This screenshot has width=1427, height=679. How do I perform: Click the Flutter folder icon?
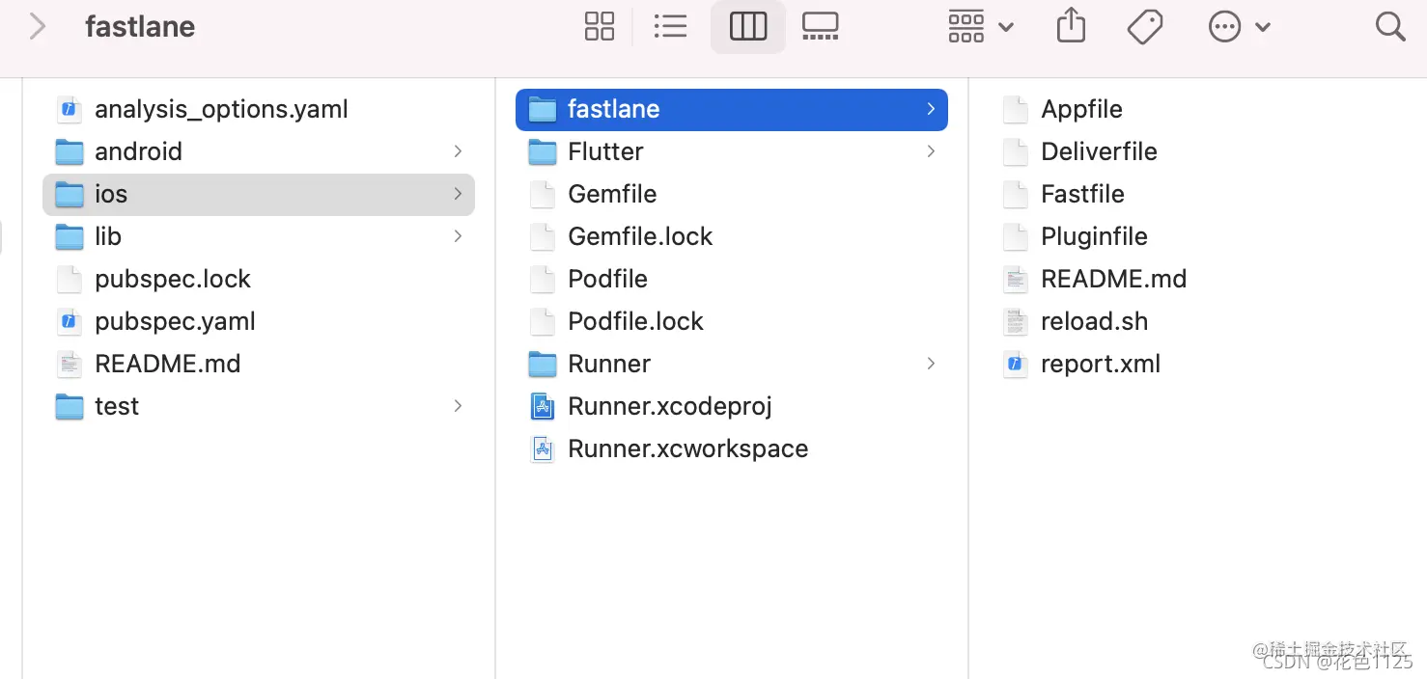[x=543, y=151]
